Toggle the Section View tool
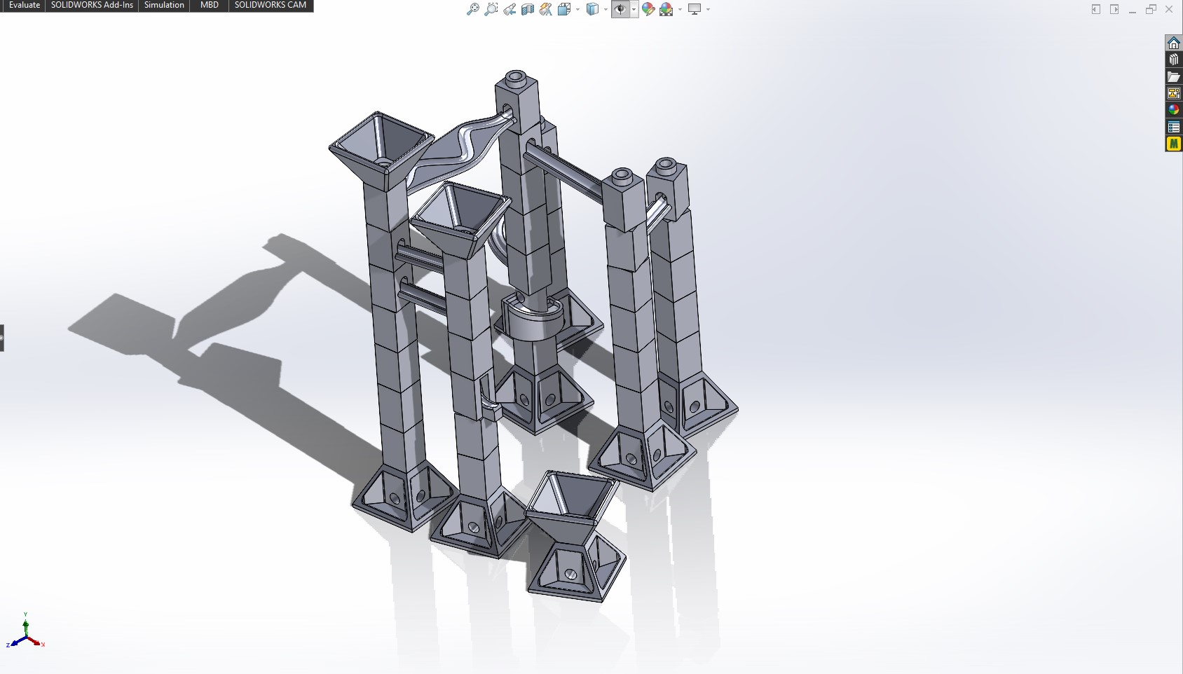 [x=528, y=9]
